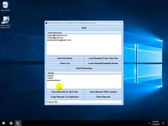Click Load Email(s) From Text File
The image size is (168, 126).
coord(103,58)
